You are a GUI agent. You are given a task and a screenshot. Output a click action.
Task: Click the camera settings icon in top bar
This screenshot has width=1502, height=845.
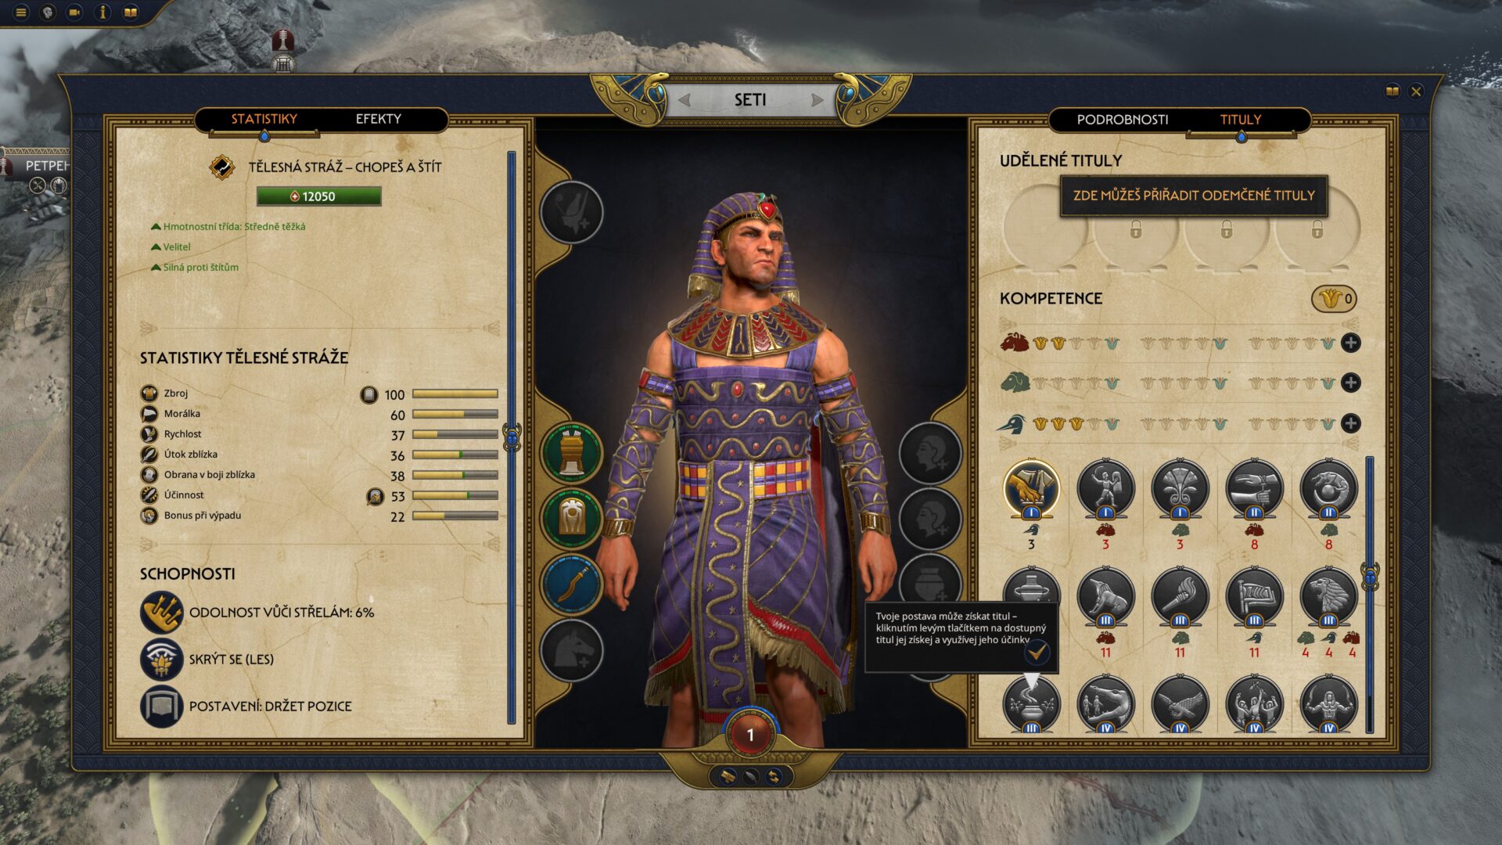[75, 13]
